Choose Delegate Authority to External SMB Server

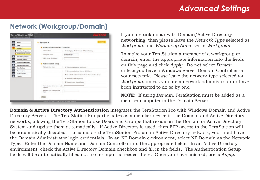click(x=66, y=71)
